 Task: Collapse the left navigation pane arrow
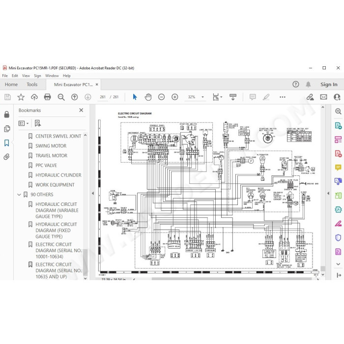point(93,193)
